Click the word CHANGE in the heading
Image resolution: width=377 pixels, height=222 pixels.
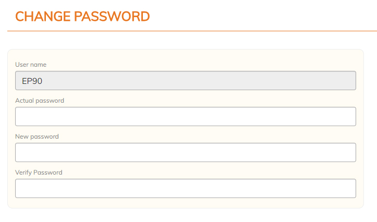tap(43, 17)
